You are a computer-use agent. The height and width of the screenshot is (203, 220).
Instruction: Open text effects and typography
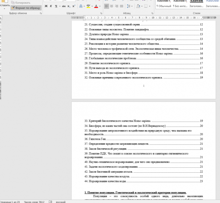point(81,6)
